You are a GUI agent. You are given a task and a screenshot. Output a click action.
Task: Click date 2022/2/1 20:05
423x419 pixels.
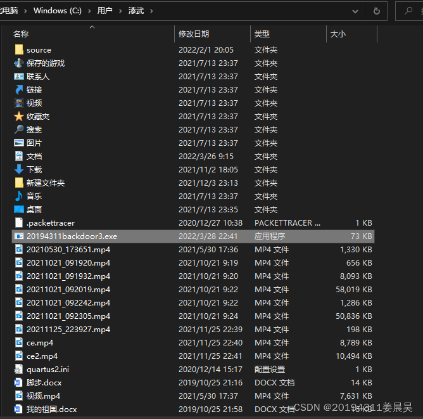click(206, 49)
